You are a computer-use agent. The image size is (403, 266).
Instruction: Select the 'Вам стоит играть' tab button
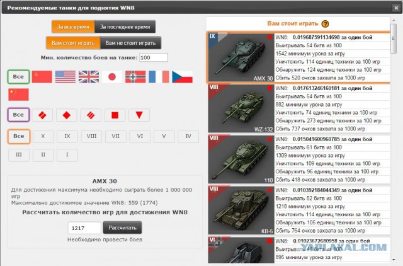click(73, 43)
